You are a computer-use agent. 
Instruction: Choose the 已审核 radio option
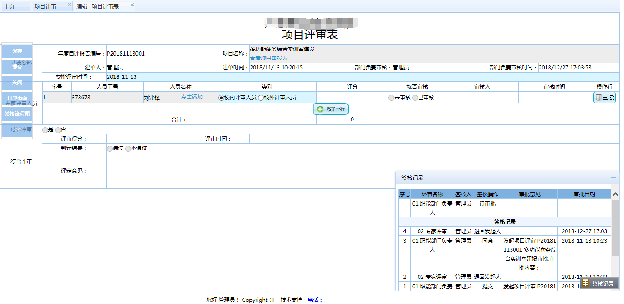click(x=415, y=98)
